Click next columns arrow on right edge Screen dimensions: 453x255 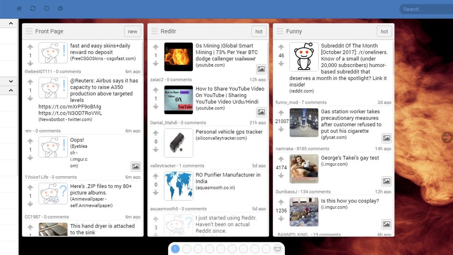447,137
